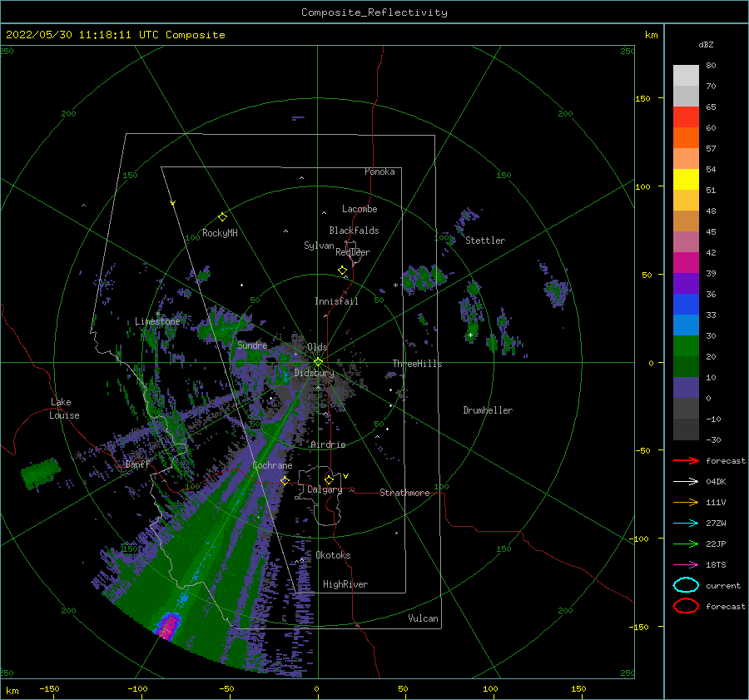Viewport: 749px width, 700px height.
Task: Click the yellow 54-51 dBZ color swatch
Action: 686,180
